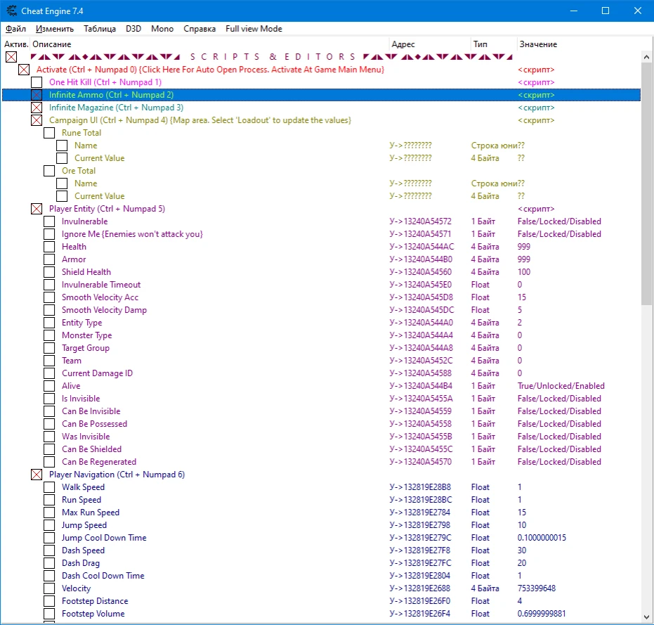The image size is (654, 625).
Task: Select the Infinite Ammo script row
Action: 111,95
